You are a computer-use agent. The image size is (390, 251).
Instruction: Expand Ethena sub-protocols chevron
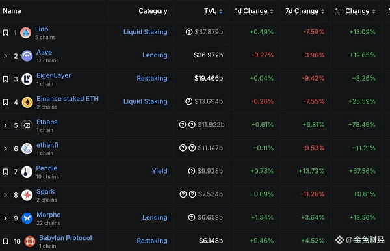click(5, 125)
